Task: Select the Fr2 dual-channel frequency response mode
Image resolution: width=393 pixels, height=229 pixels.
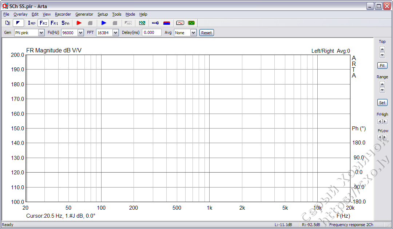Action: click(43, 23)
